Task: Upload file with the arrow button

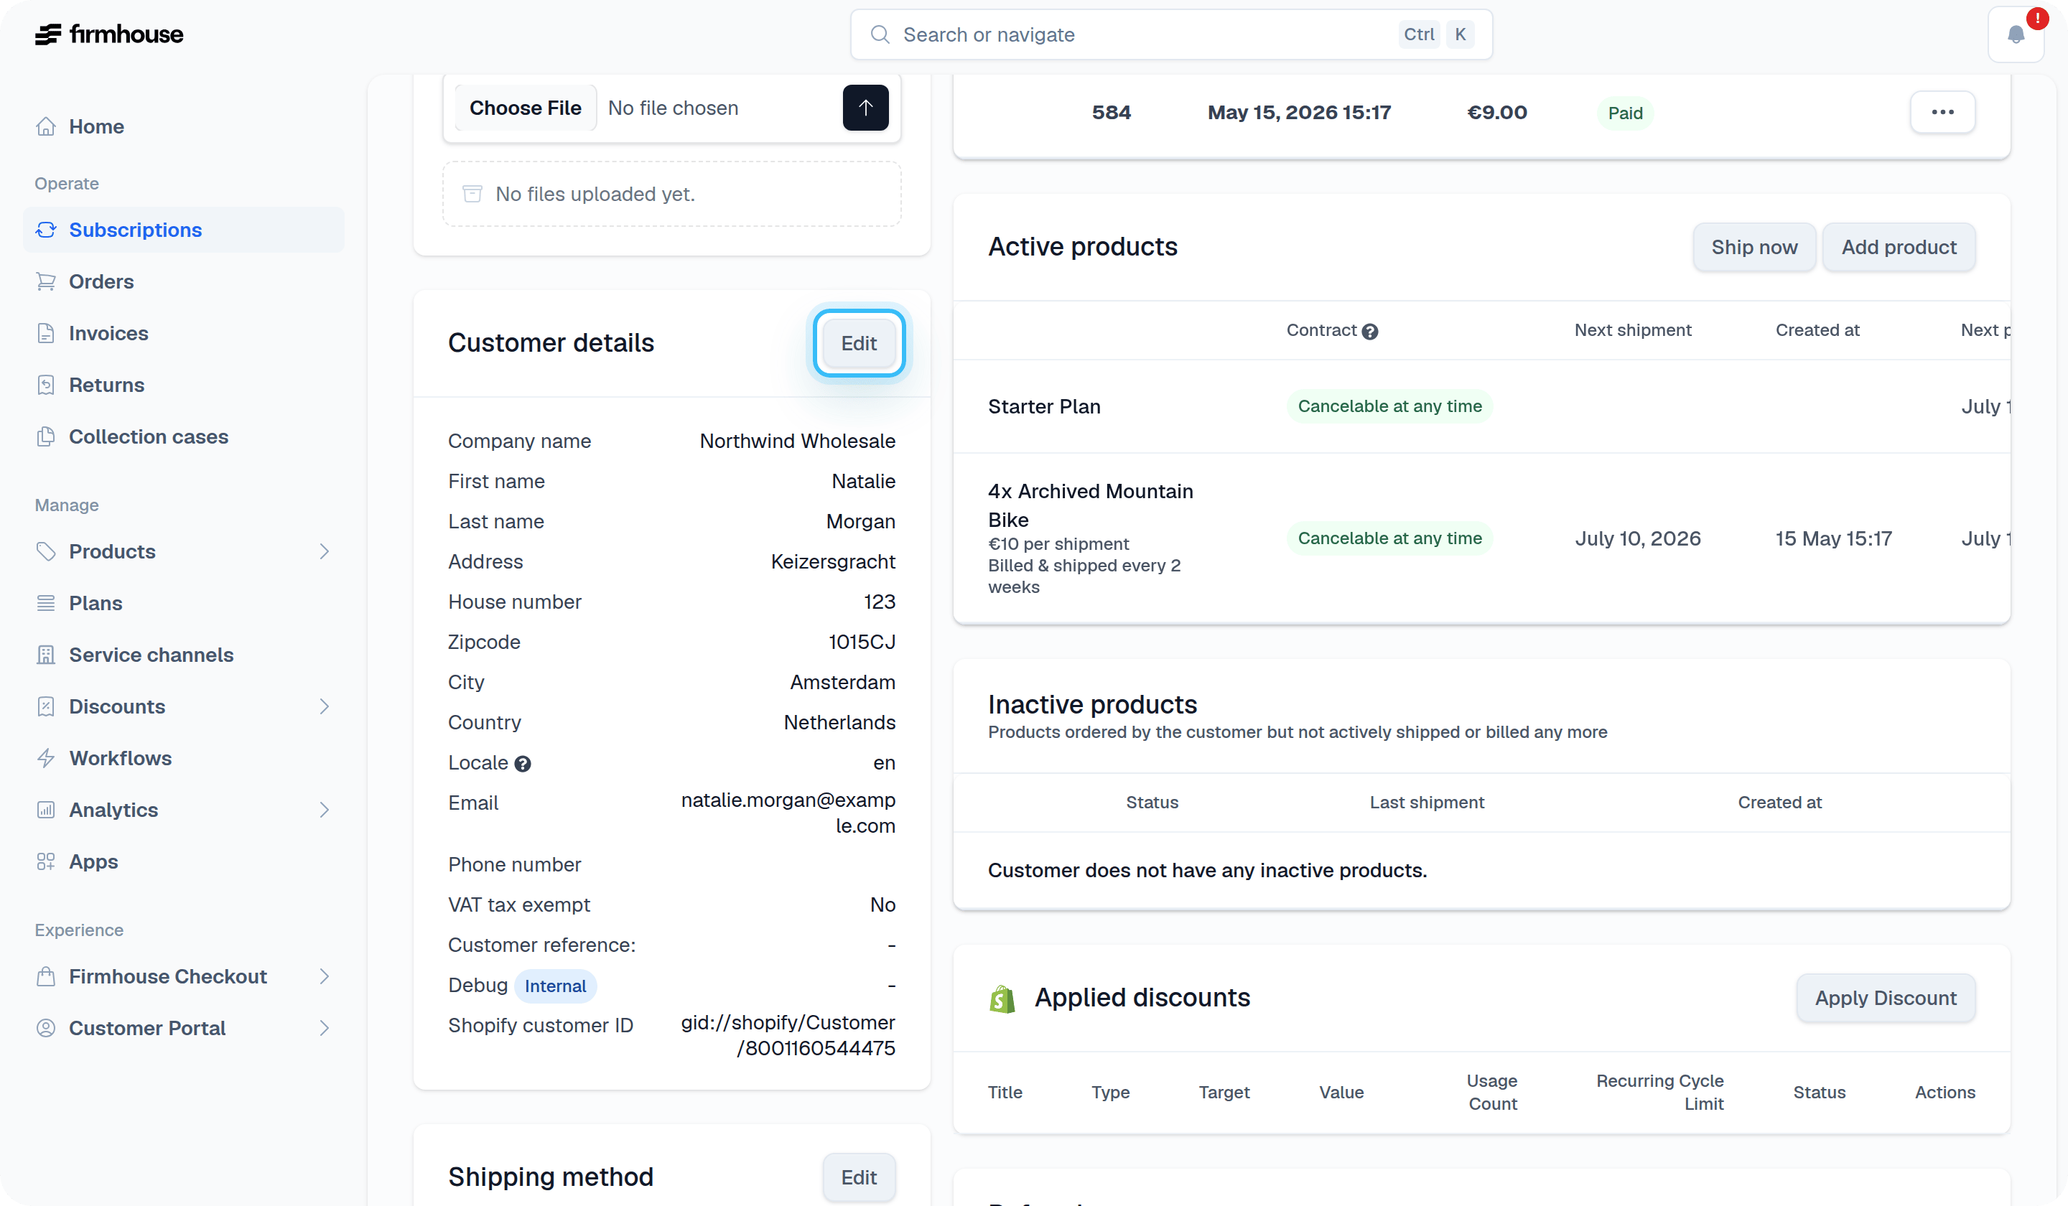Action: click(865, 108)
